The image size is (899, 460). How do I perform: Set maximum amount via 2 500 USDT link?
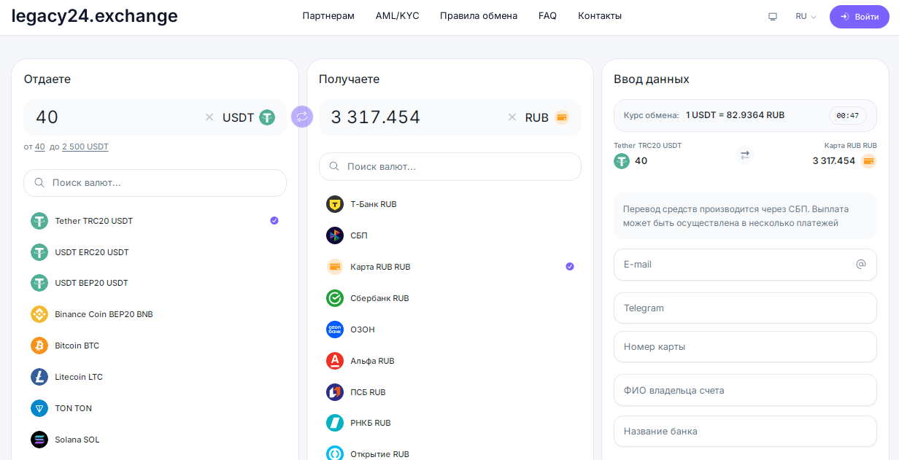click(85, 147)
